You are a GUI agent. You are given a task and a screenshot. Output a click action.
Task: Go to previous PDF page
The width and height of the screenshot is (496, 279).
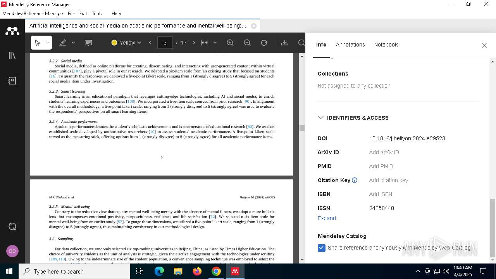point(150,43)
